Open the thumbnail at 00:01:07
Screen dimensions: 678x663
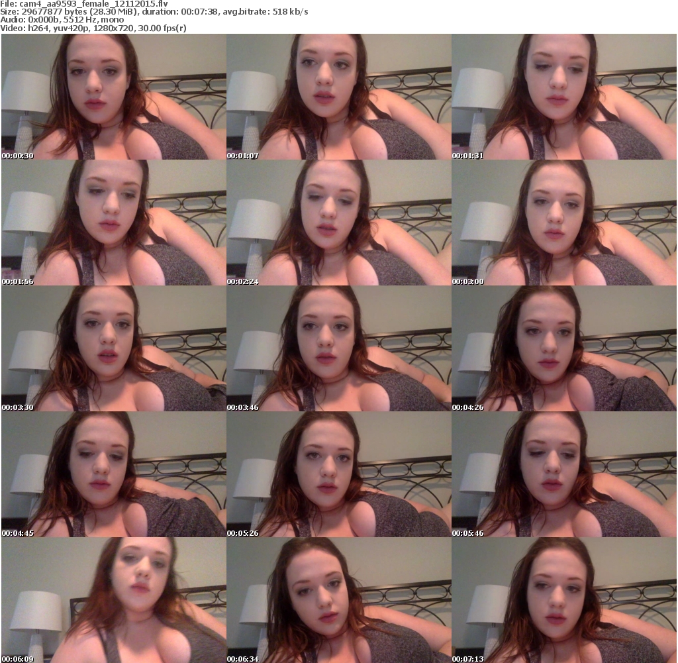[x=339, y=97]
